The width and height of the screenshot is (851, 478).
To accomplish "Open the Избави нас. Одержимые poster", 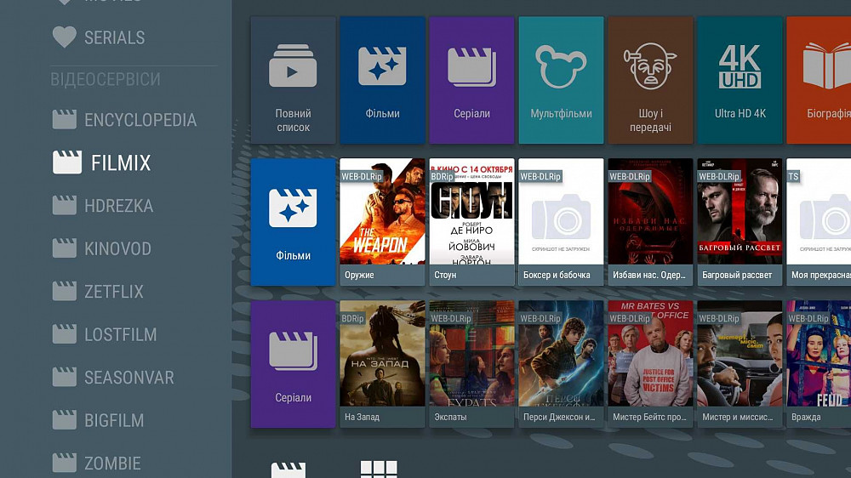I will 650,212.
